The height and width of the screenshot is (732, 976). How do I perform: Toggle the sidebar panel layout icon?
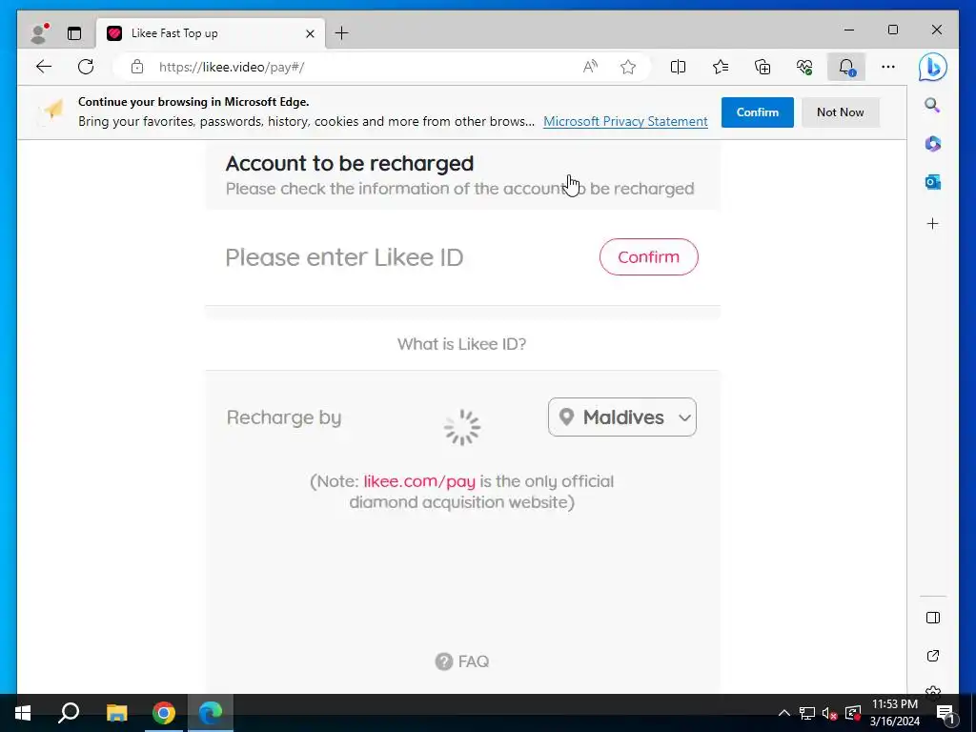click(932, 618)
